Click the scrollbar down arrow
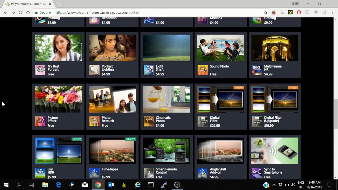Viewport: 338px width, 190px height. pos(336,177)
